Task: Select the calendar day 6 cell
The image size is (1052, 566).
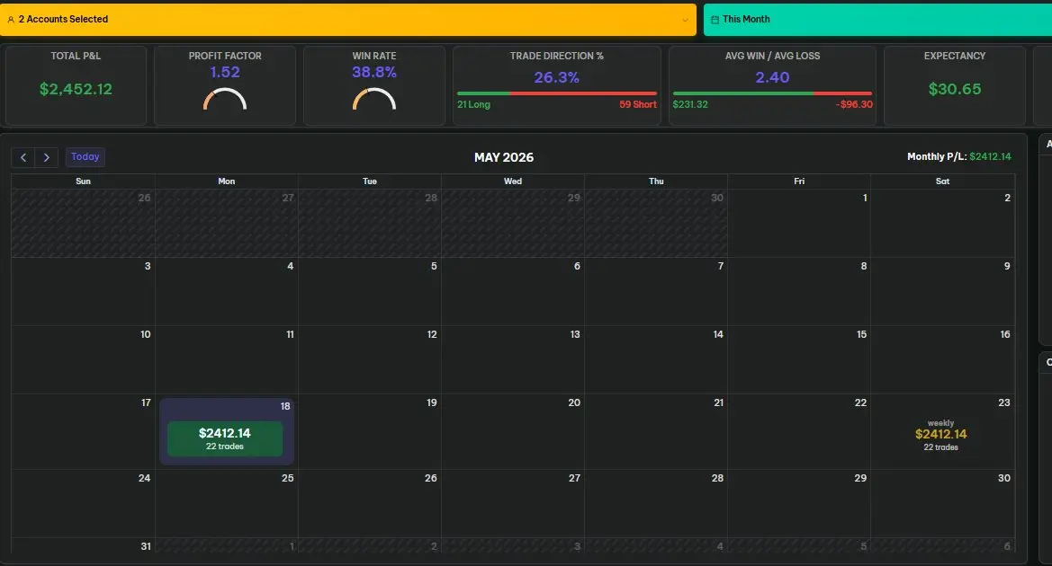Action: click(x=513, y=291)
